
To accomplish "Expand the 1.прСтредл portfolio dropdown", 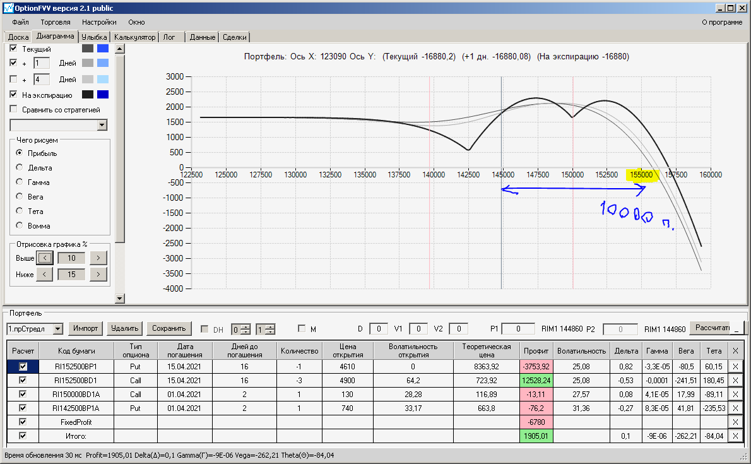I will [x=58, y=329].
